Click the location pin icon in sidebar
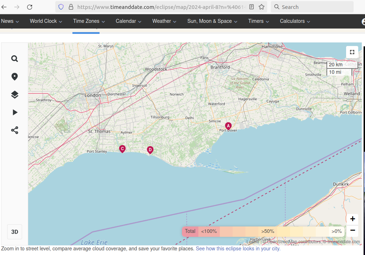 15,77
